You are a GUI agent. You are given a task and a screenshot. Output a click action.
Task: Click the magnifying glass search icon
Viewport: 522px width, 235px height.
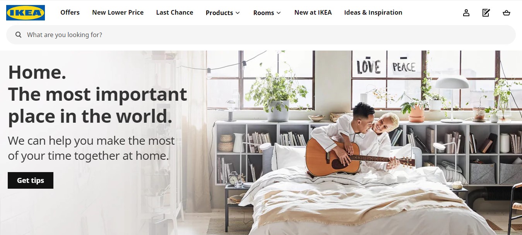(x=18, y=35)
